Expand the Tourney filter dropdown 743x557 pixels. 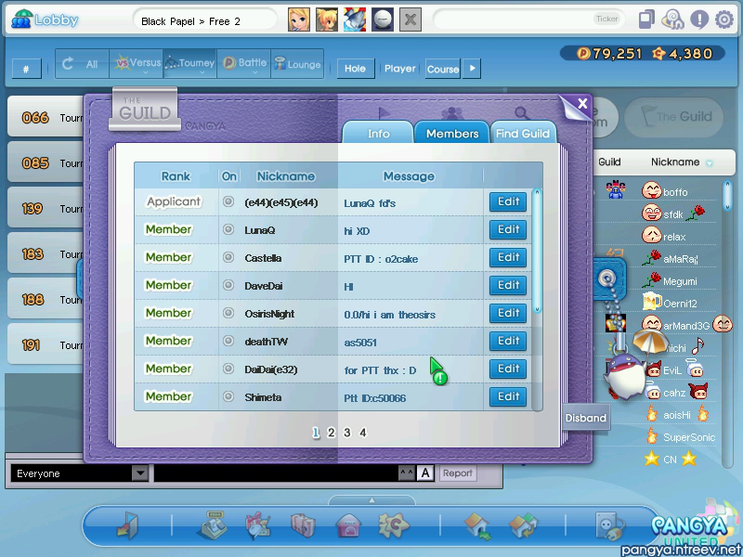(202, 72)
